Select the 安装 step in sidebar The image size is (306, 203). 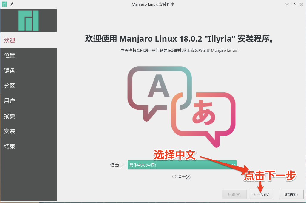[x=29, y=131]
